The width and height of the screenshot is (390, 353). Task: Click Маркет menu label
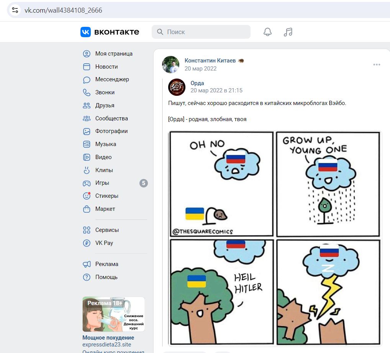105,209
